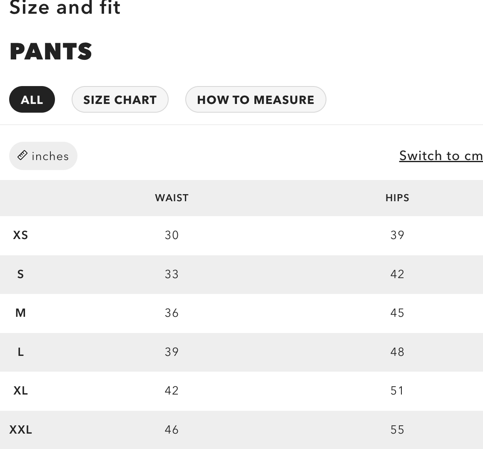Click hips value 55 for size XXL
Screen dimensions: 483x449
click(x=397, y=429)
